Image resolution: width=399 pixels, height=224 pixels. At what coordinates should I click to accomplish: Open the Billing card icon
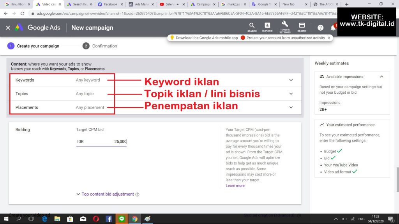pos(302,27)
